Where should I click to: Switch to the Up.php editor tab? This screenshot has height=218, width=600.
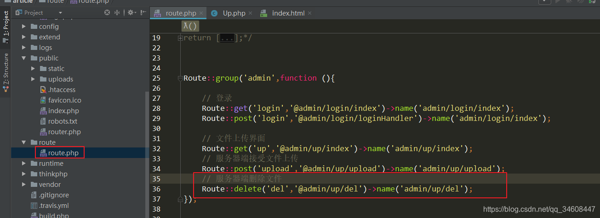[x=234, y=13]
